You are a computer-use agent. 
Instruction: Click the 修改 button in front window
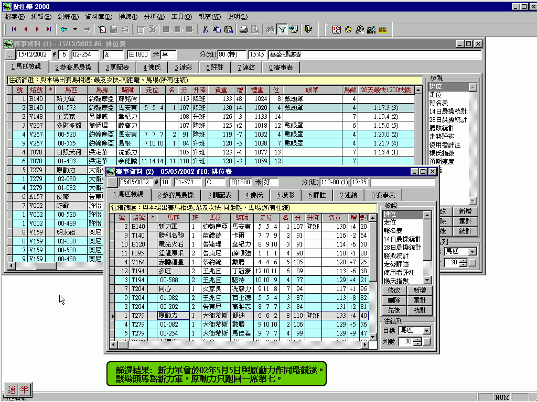(394, 291)
